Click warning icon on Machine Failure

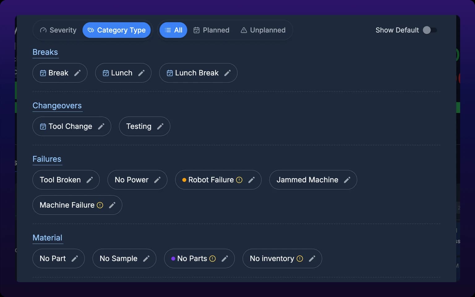[100, 205]
